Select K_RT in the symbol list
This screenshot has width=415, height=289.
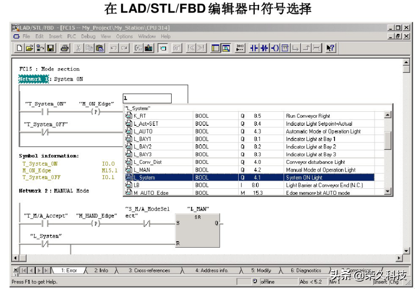coord(250,116)
